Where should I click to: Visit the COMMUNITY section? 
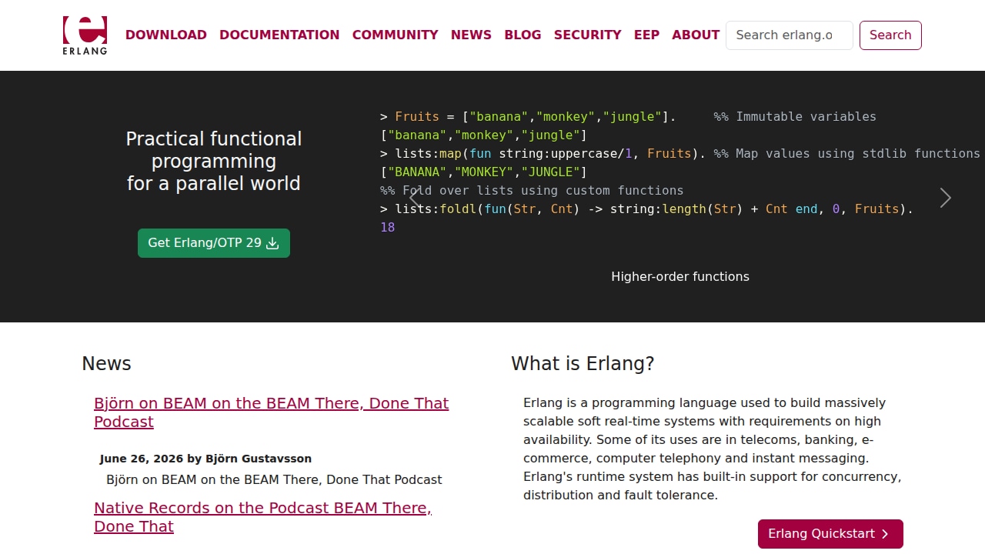click(x=396, y=35)
